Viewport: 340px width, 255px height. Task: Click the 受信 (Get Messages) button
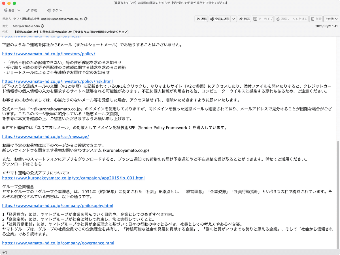[x=9, y=10]
